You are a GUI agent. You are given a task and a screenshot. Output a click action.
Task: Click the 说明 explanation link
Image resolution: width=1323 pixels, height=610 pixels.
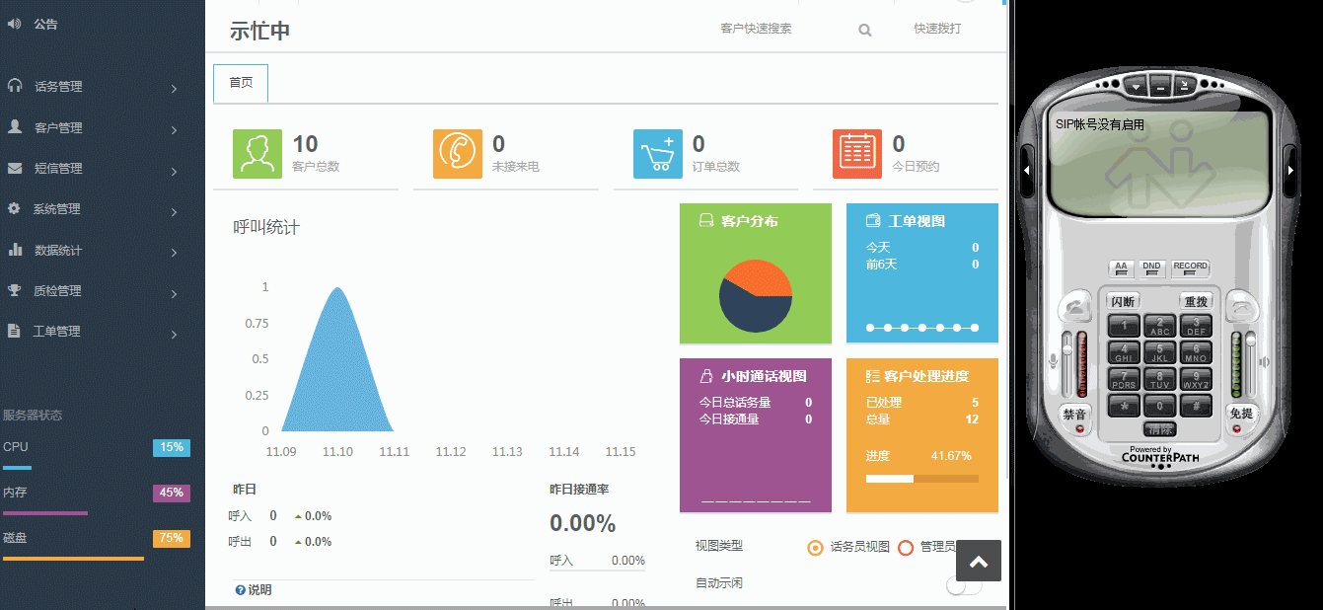[255, 589]
